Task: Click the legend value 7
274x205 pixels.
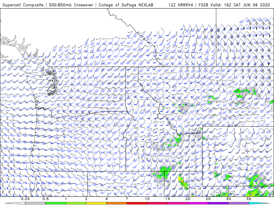Action: point(127,199)
